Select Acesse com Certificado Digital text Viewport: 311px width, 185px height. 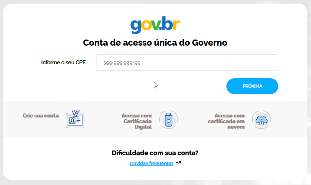tap(137, 121)
